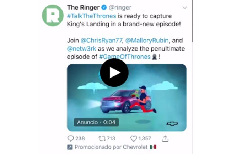Click the Anuncio 0:04 ad label
The width and height of the screenshot is (231, 154).
[x=96, y=122]
